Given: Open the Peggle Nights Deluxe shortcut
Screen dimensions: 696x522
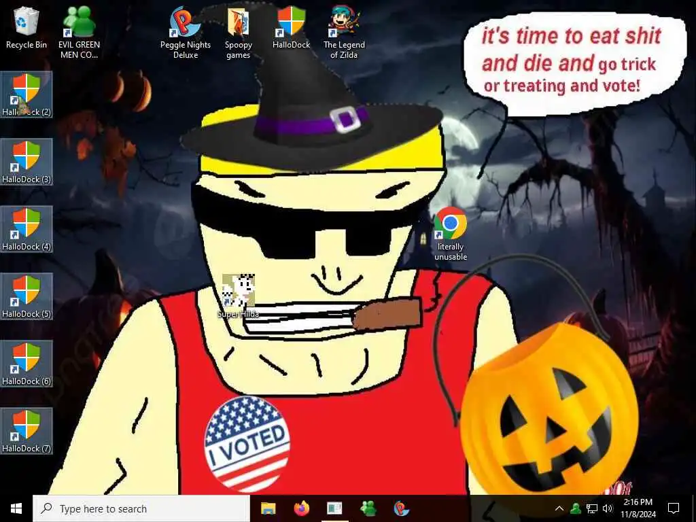Looking at the screenshot, I should pyautogui.click(x=185, y=33).
